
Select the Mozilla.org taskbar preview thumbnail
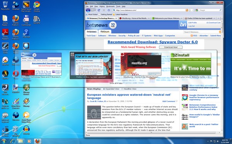pyautogui.click(x=141, y=65)
